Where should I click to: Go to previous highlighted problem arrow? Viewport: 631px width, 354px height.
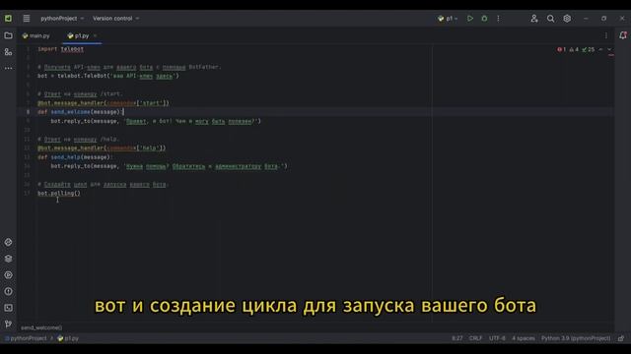point(600,50)
